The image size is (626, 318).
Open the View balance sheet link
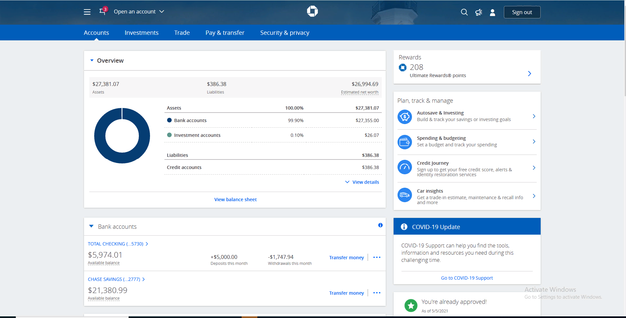click(235, 200)
